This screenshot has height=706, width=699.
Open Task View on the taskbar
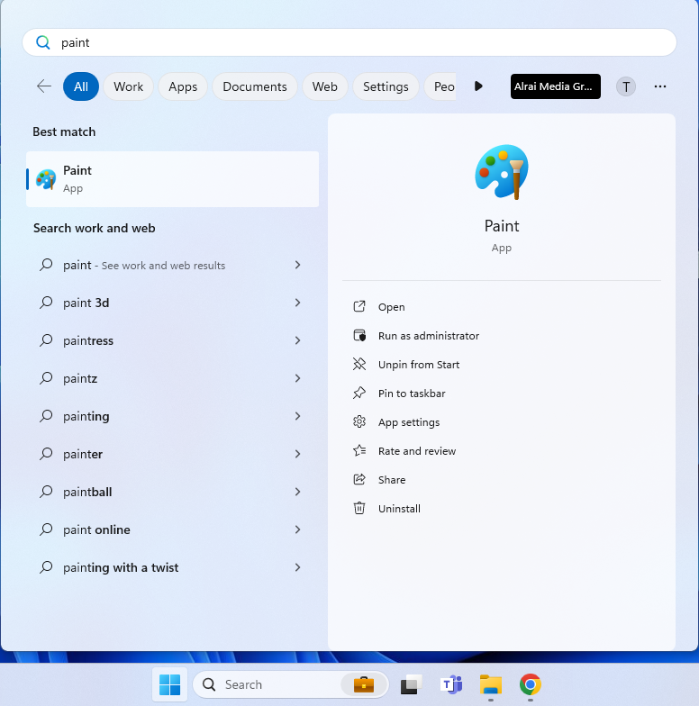(x=412, y=684)
